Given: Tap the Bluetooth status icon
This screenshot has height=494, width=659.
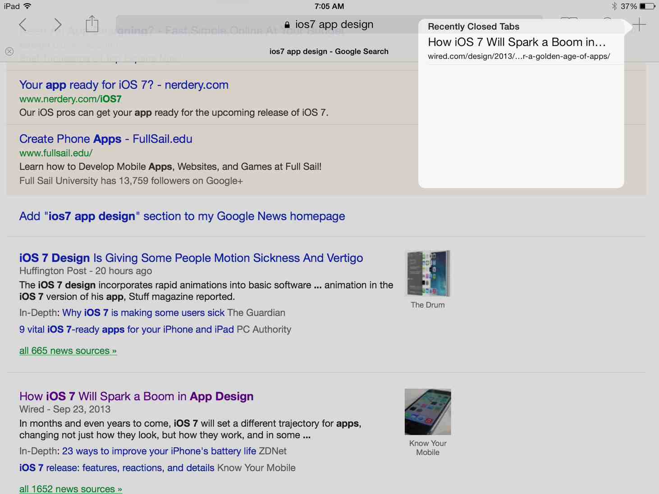Looking at the screenshot, I should tap(614, 6).
